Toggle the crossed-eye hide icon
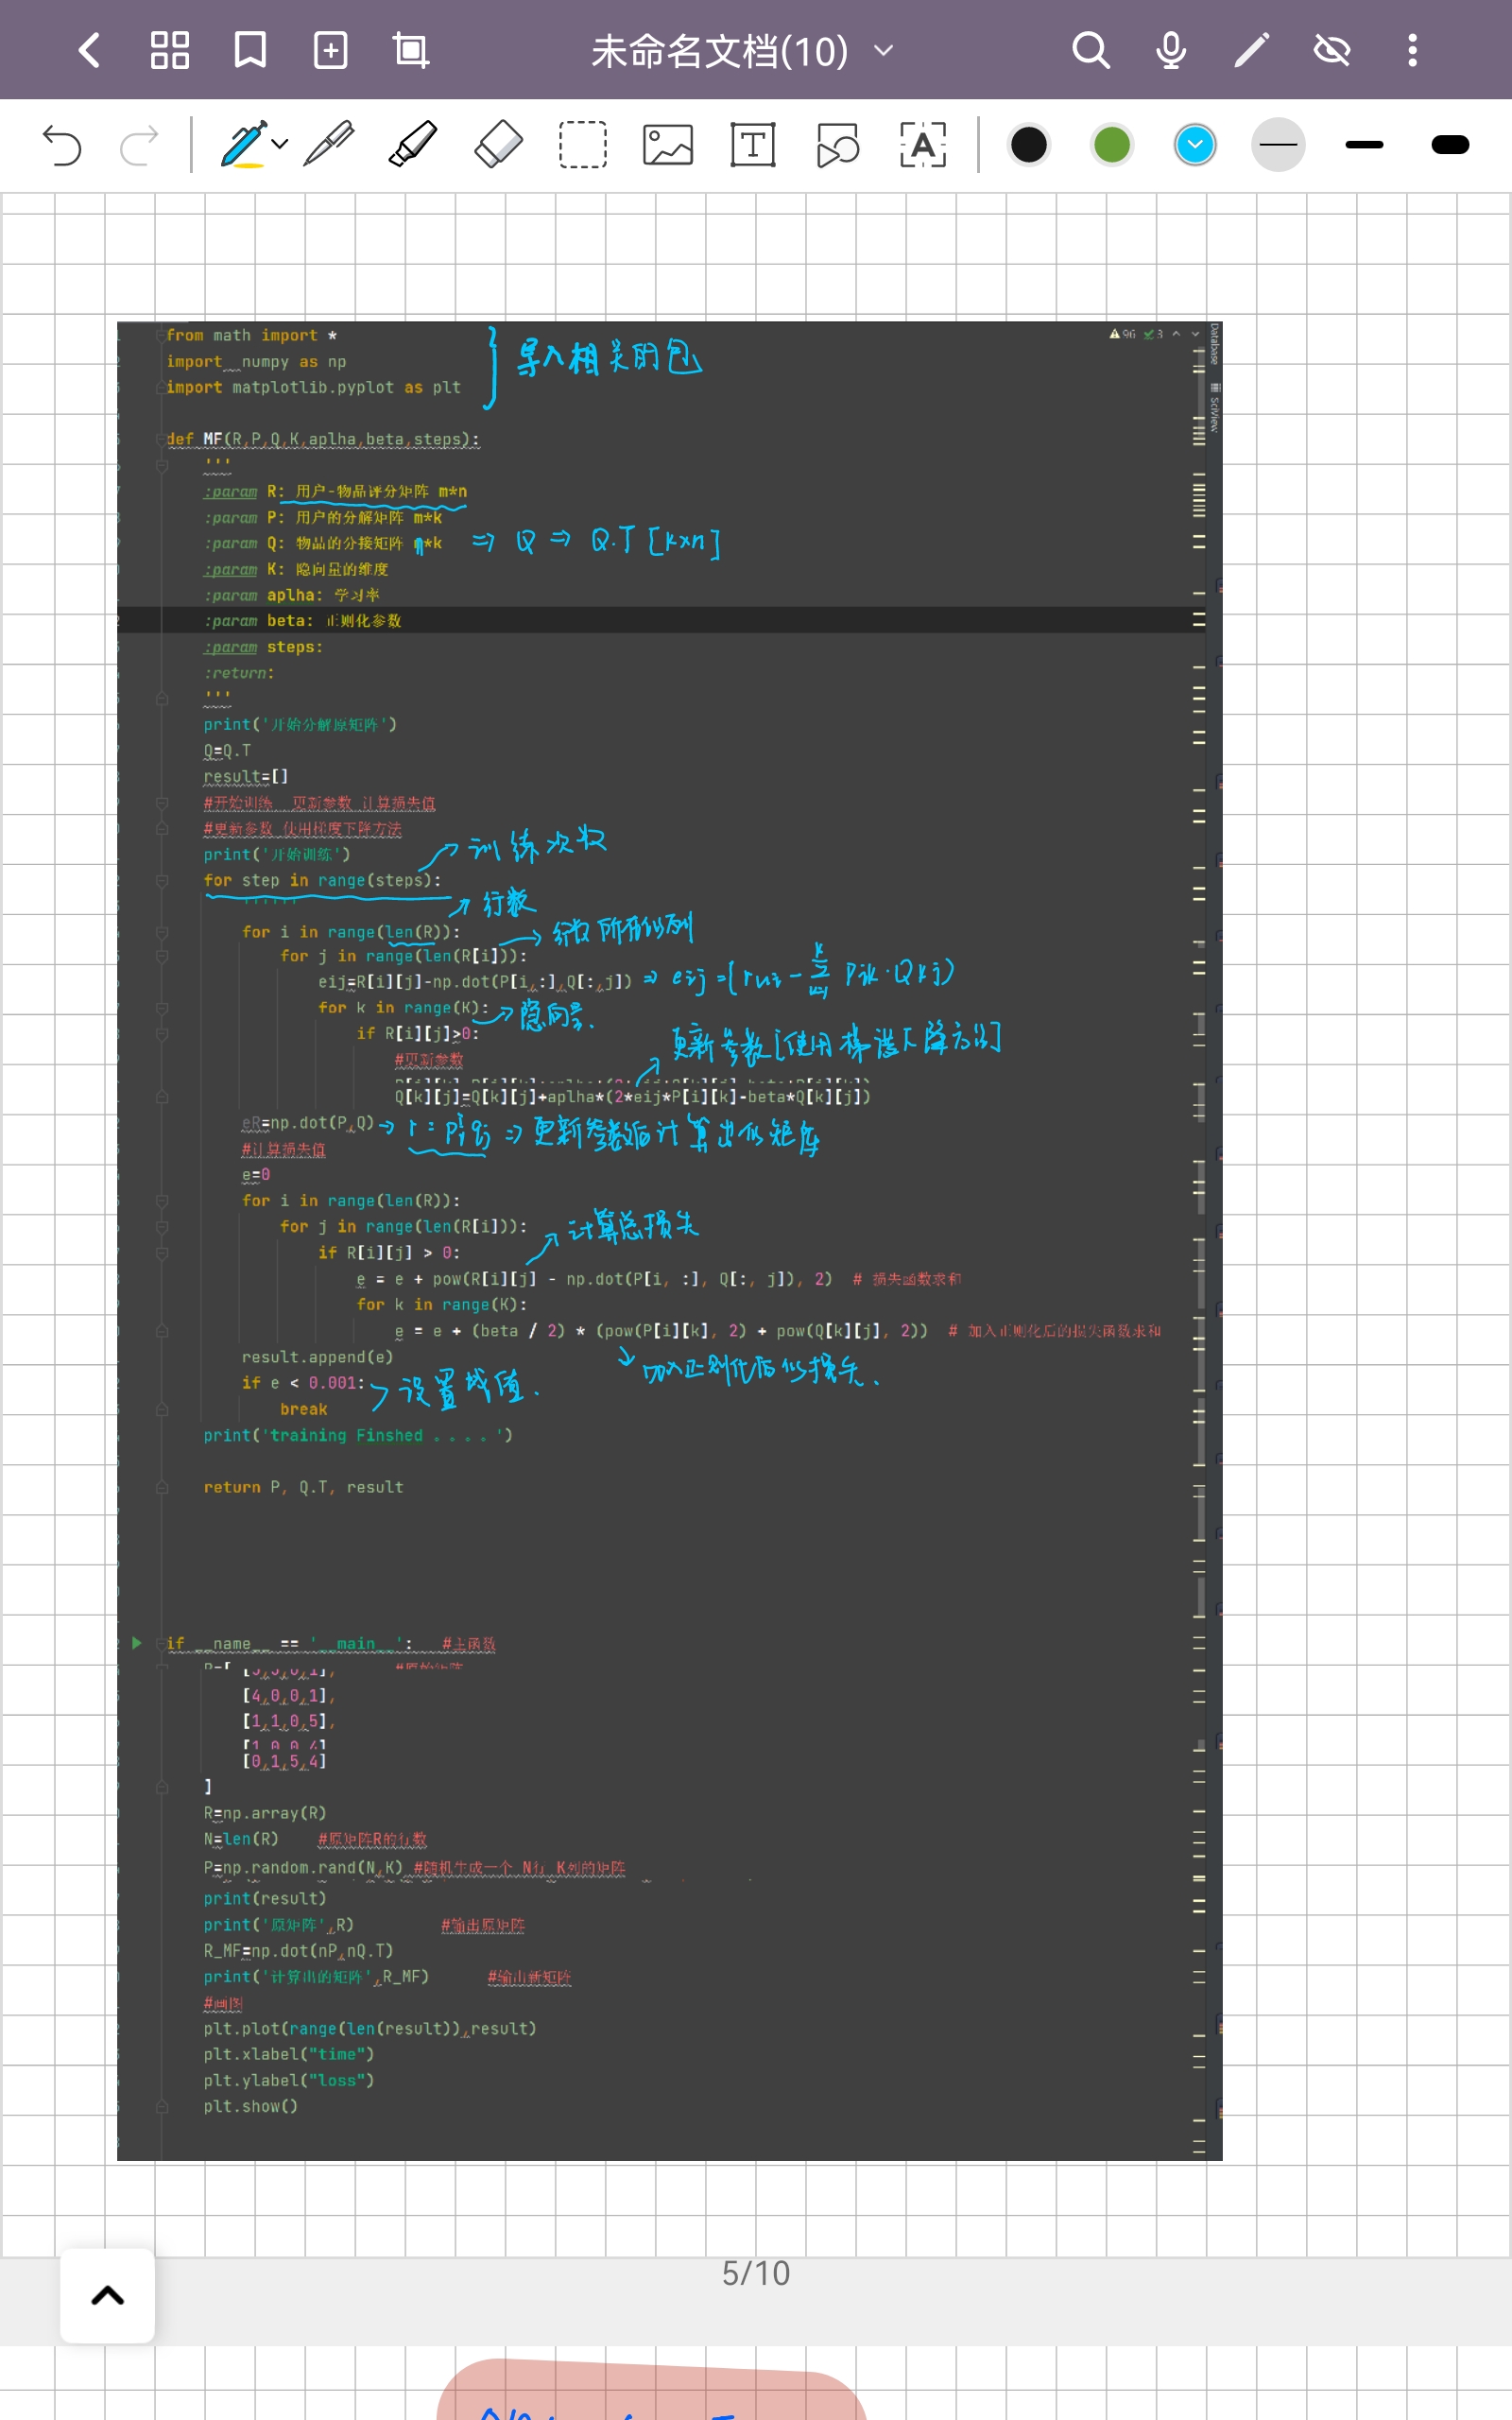Viewport: 1512px width, 2420px height. point(1332,50)
